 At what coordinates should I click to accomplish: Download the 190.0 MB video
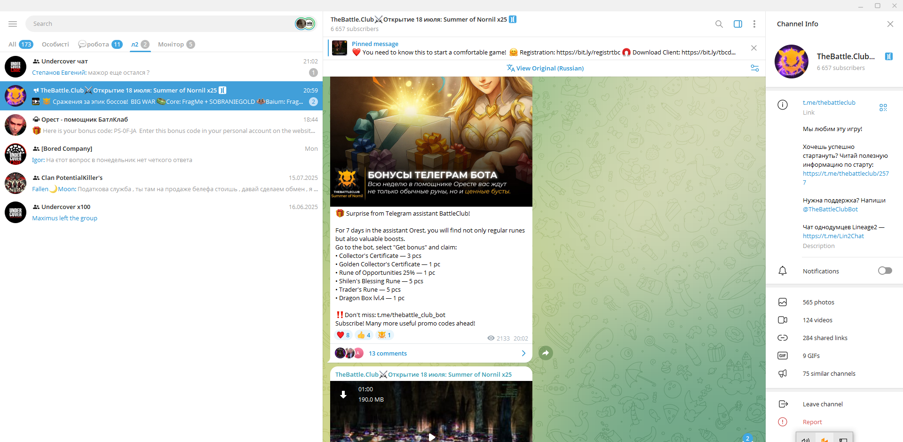(x=343, y=395)
